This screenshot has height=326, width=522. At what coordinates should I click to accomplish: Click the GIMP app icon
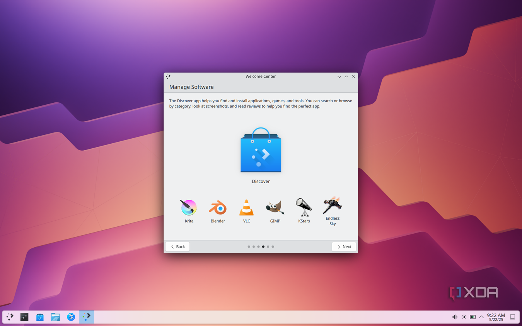(275, 207)
